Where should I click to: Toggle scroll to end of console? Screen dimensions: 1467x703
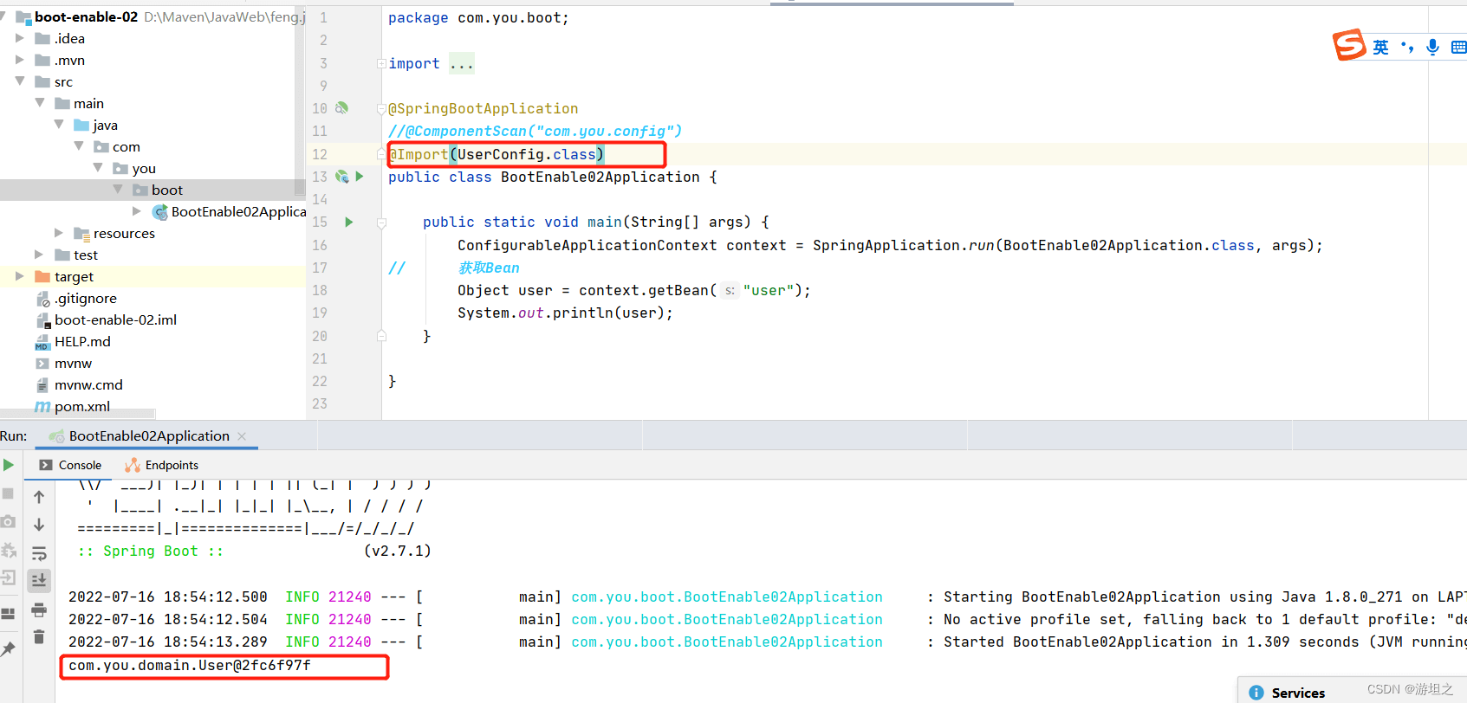39,580
